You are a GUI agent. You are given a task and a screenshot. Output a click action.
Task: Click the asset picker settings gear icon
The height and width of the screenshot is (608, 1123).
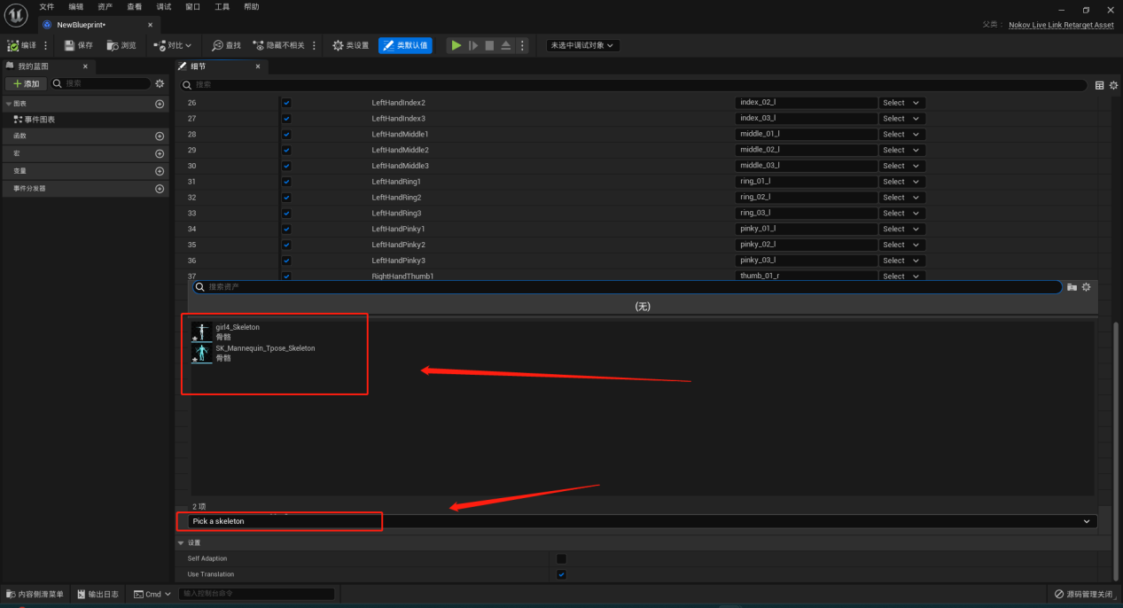coord(1086,287)
